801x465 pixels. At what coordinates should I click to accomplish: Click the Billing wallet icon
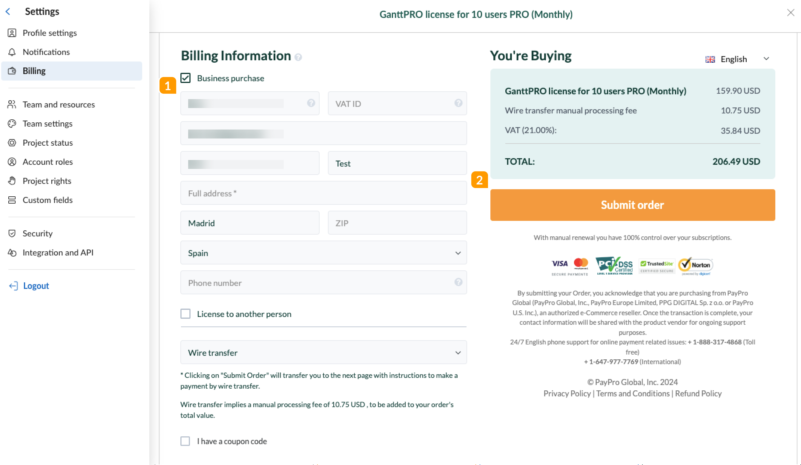point(12,70)
